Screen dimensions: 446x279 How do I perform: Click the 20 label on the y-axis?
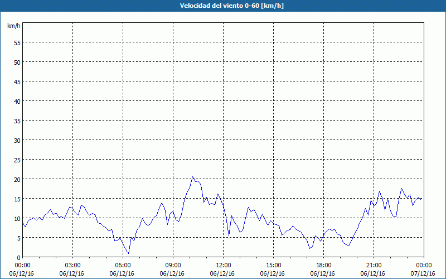click(x=17, y=179)
